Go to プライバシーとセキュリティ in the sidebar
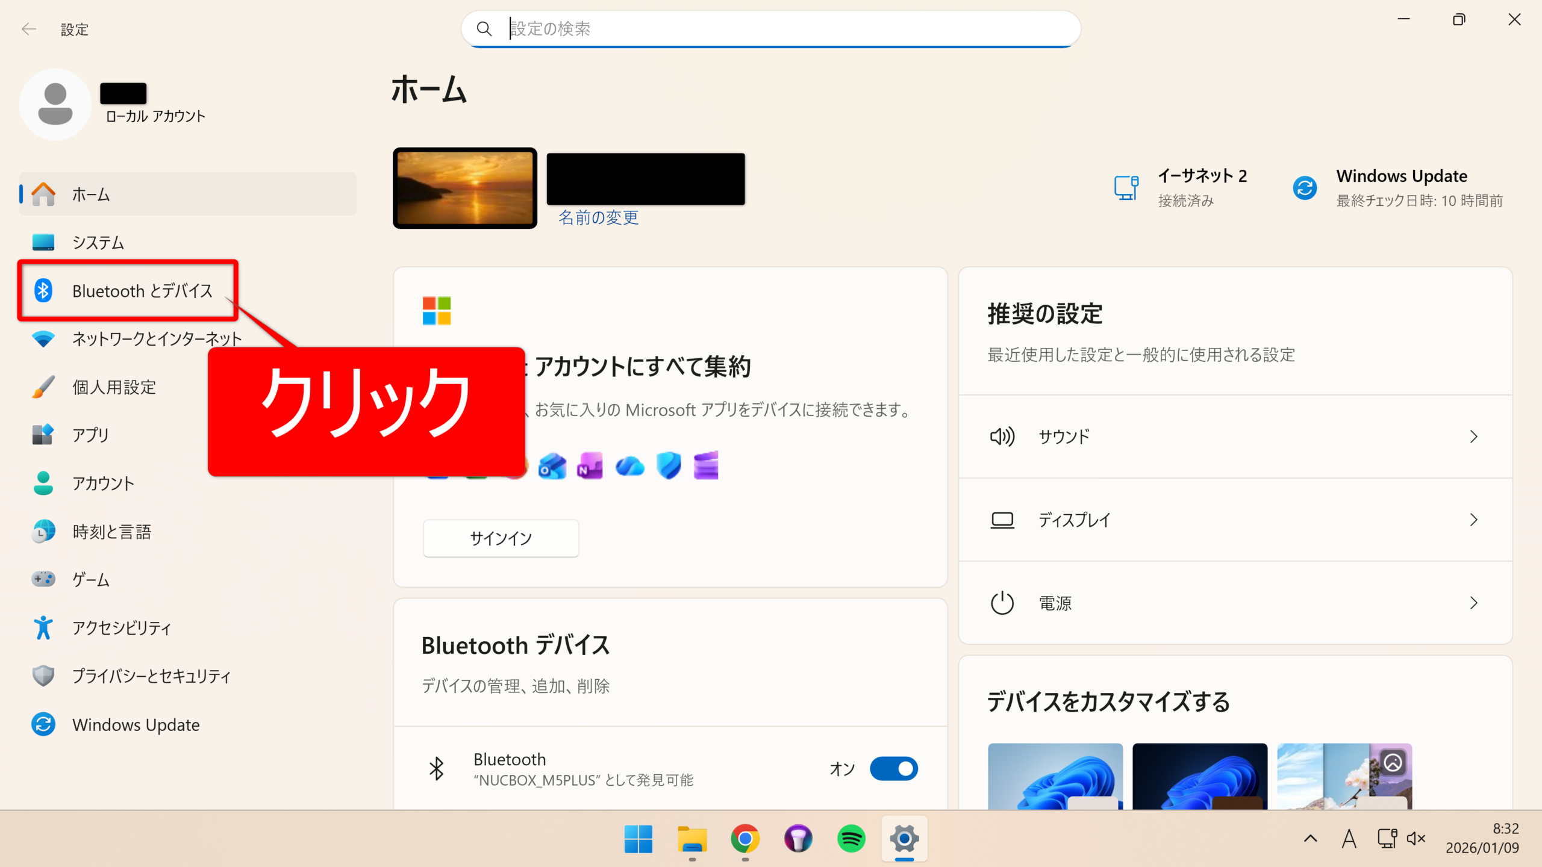This screenshot has height=867, width=1542. [x=151, y=676]
